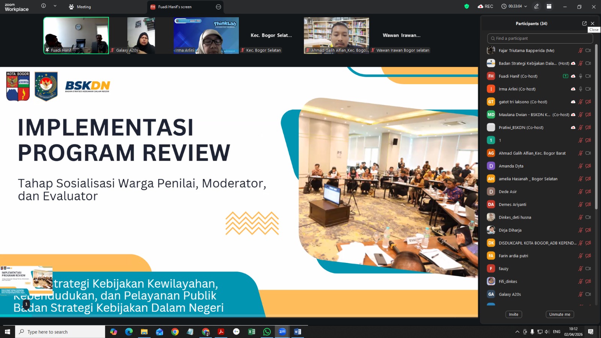Viewport: 601px width, 338px height.
Task: Show hidden icons in the system tray
Action: click(x=517, y=332)
